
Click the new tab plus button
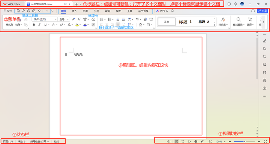click(76, 4)
